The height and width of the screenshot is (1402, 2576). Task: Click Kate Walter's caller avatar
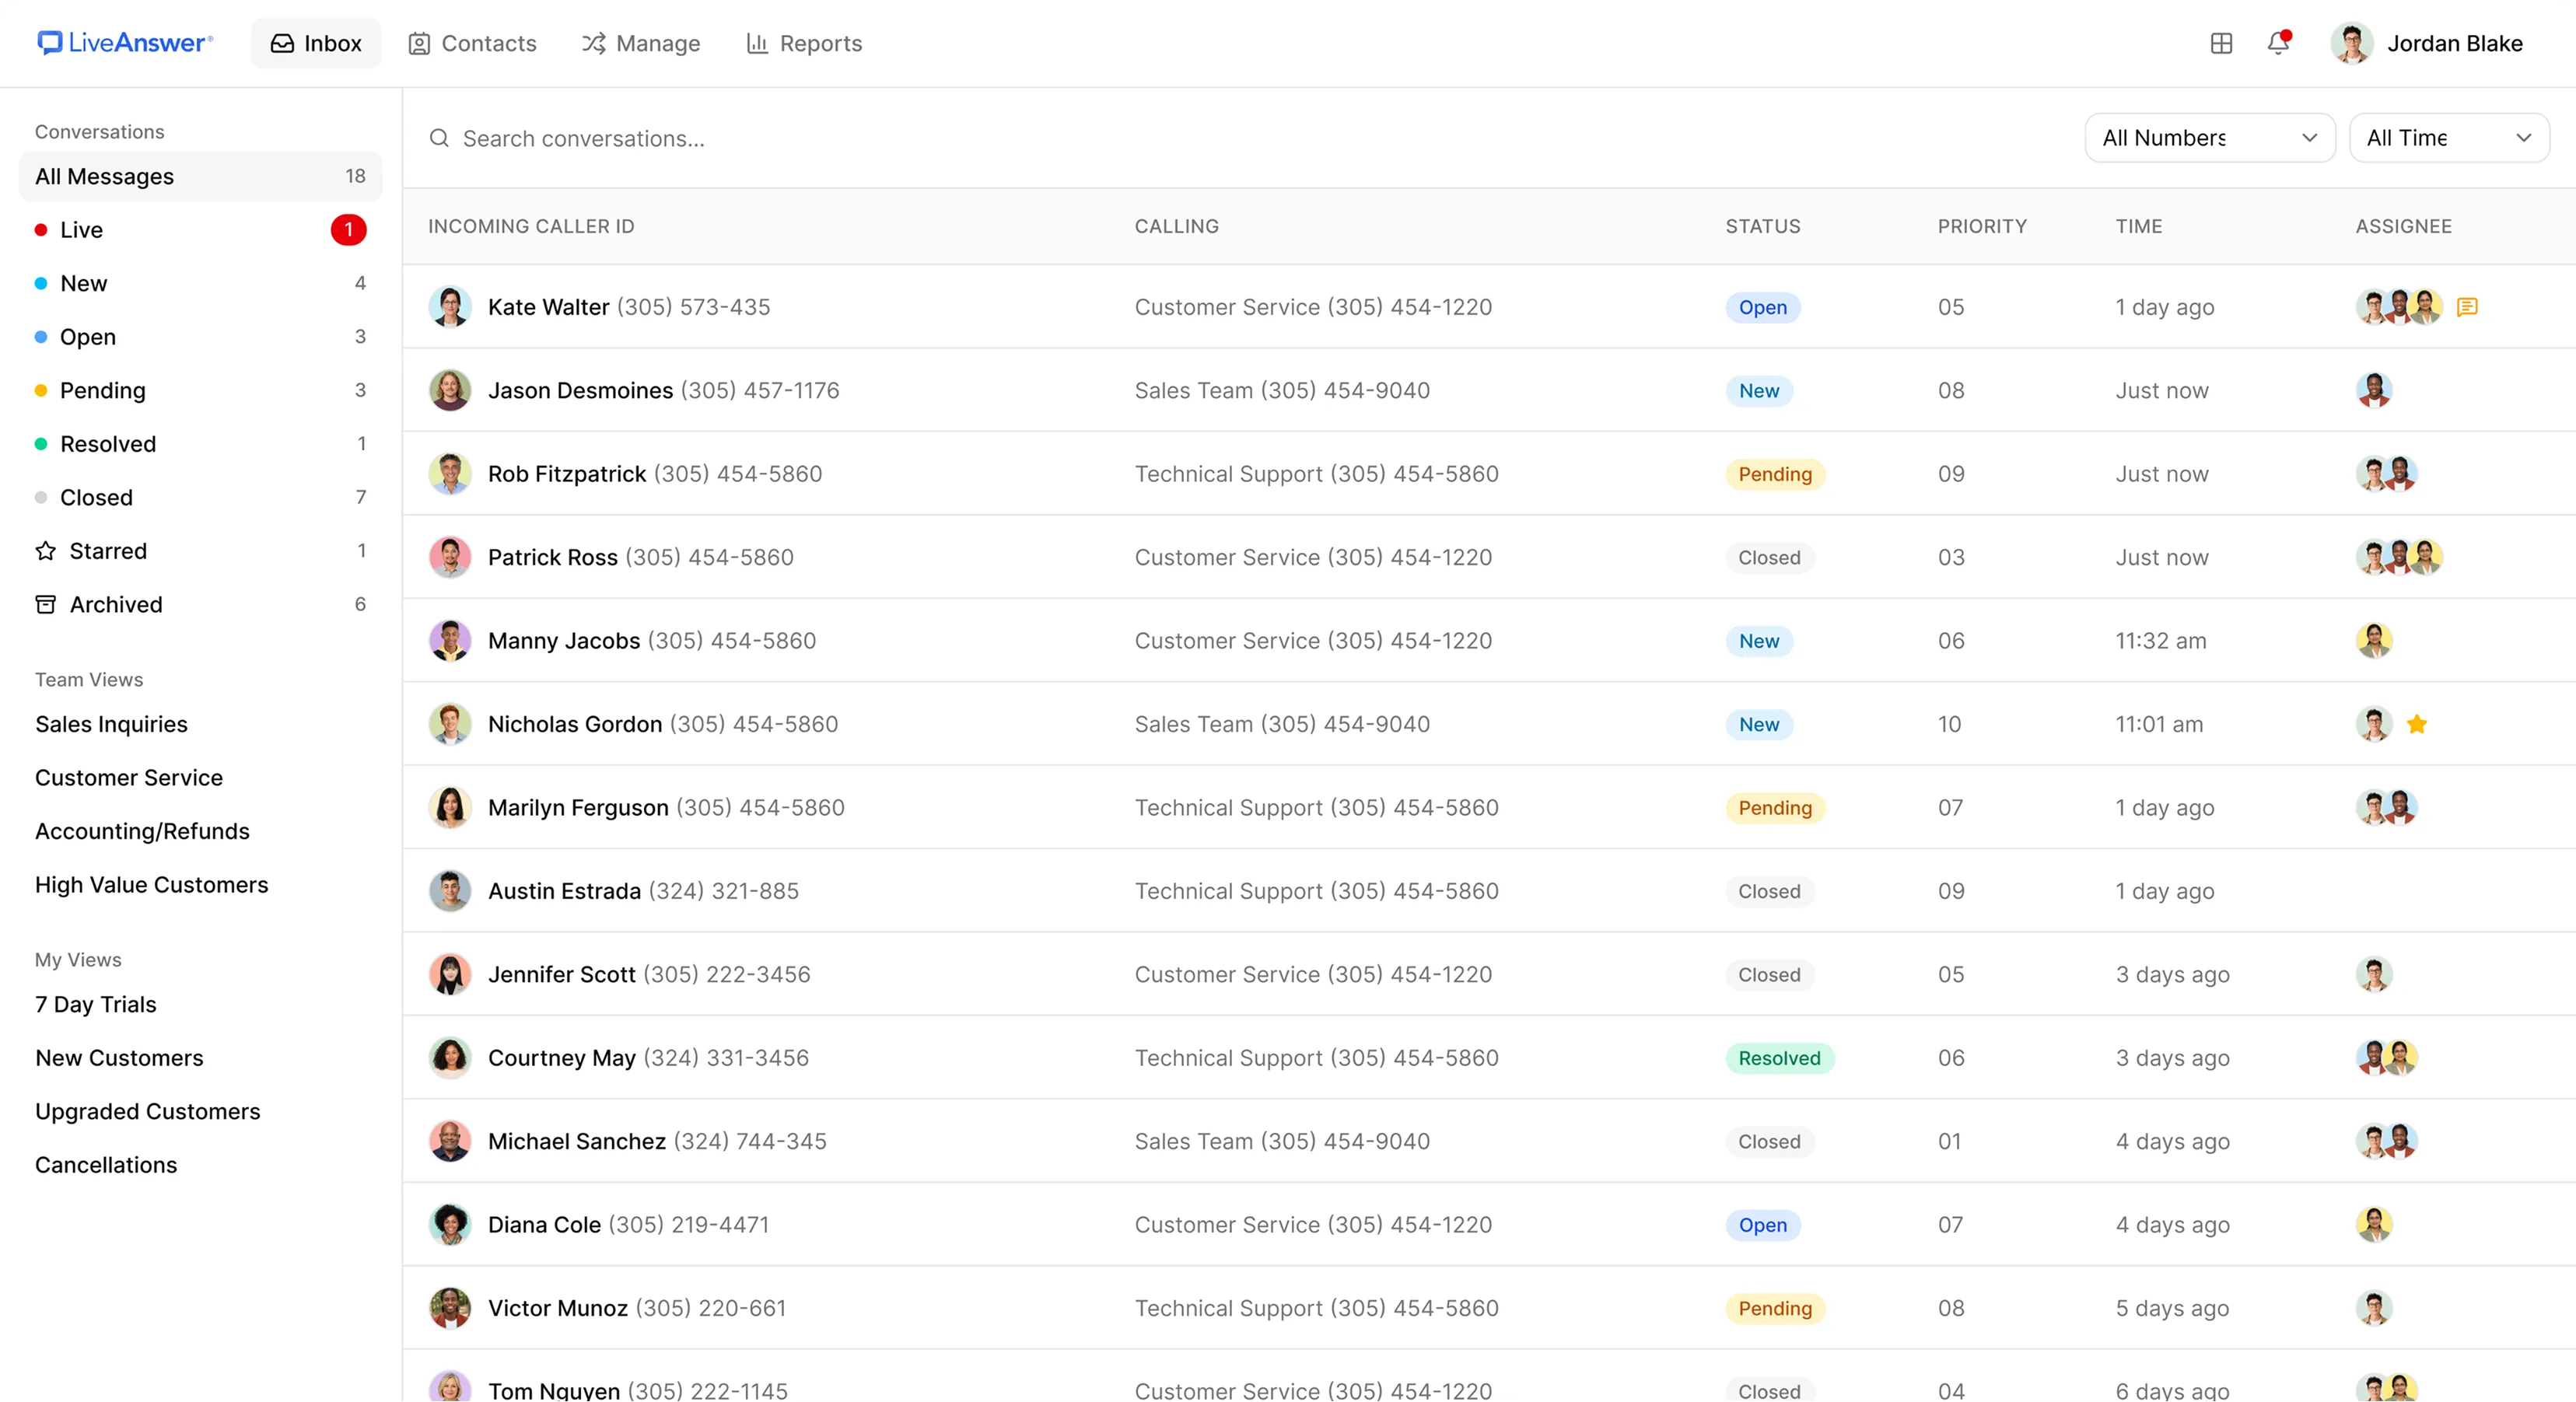pos(450,307)
